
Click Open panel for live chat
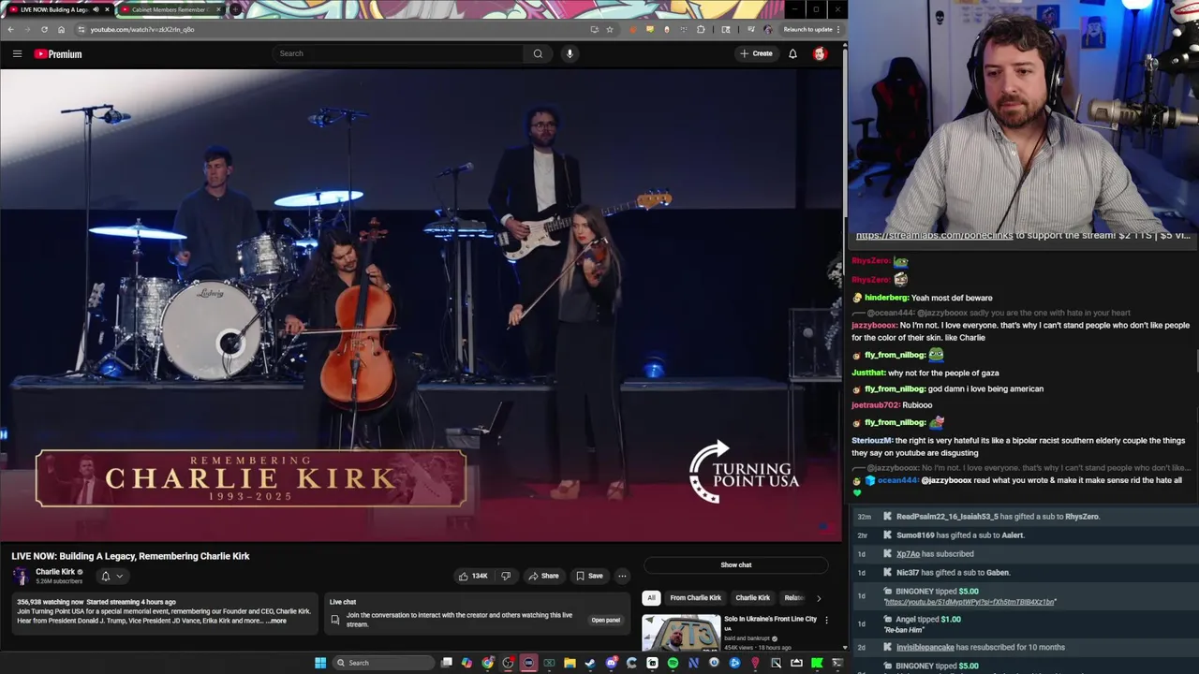click(x=605, y=620)
